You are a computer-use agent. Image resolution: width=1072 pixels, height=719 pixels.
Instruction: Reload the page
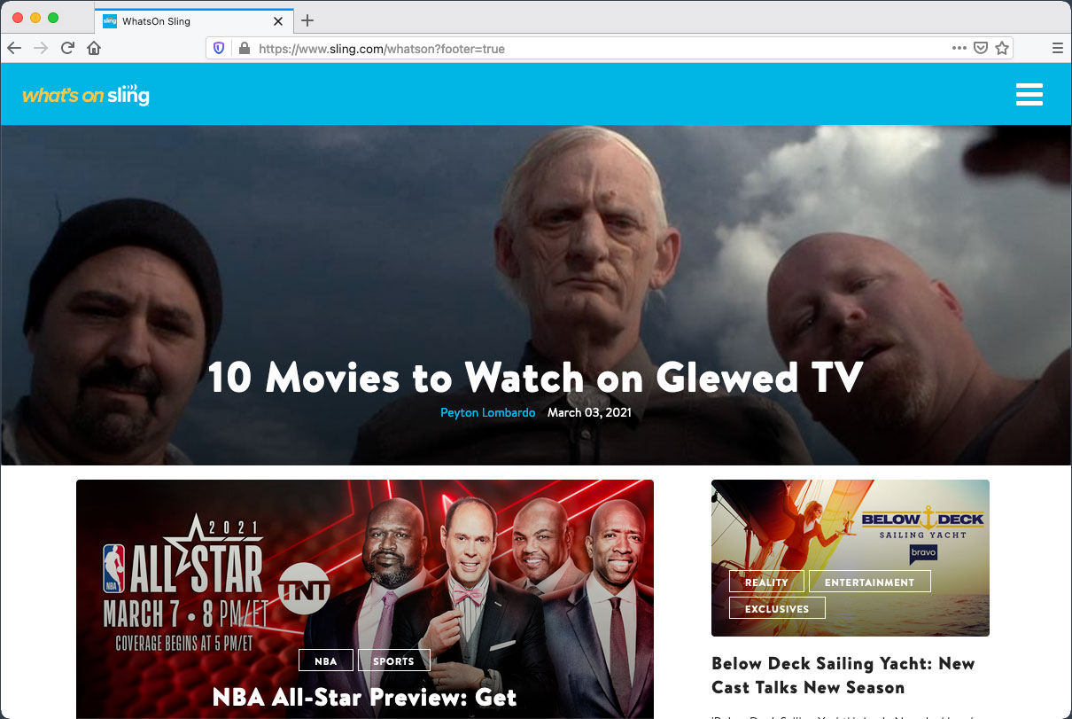[x=67, y=48]
